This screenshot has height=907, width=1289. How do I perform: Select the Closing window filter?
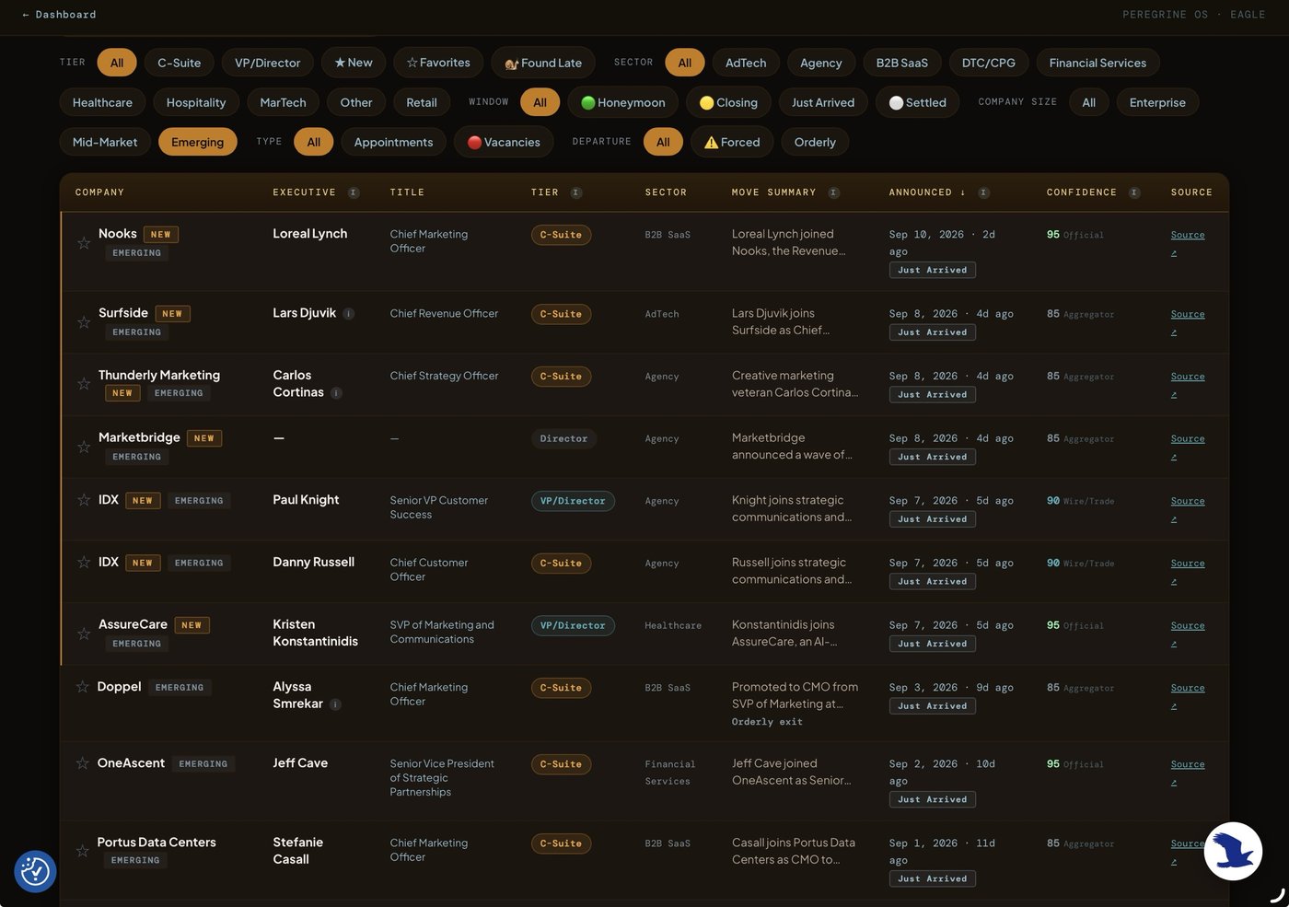tap(728, 102)
